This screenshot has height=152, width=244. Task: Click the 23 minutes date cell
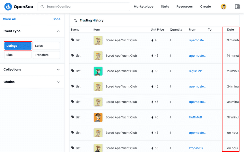point(233,71)
